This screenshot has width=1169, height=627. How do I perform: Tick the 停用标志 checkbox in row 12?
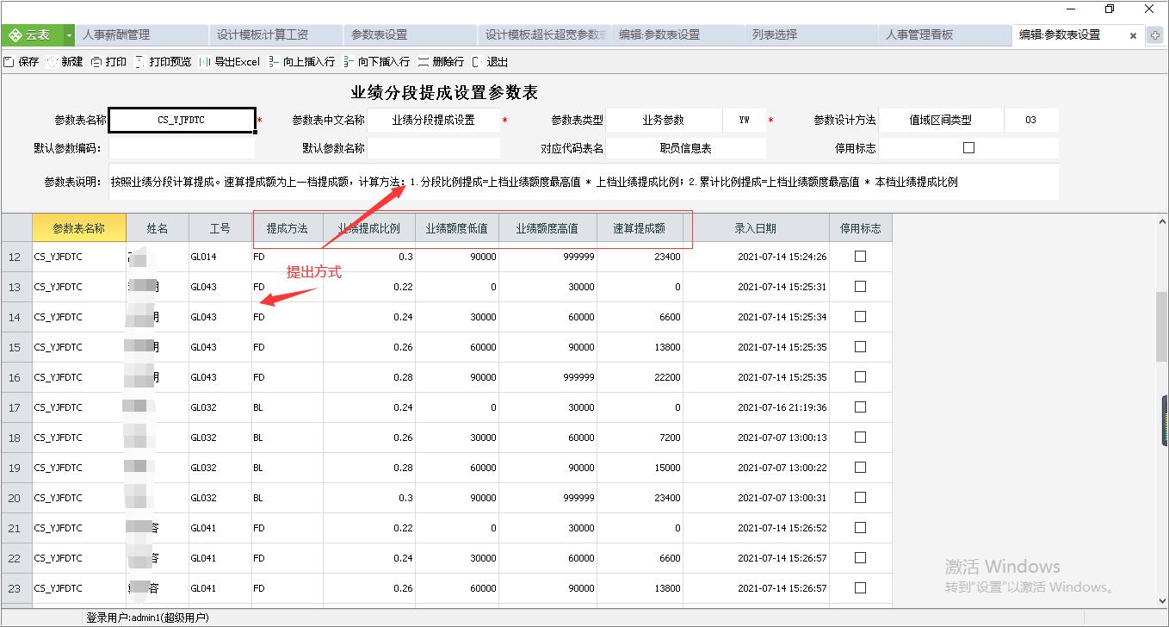pyautogui.click(x=860, y=257)
